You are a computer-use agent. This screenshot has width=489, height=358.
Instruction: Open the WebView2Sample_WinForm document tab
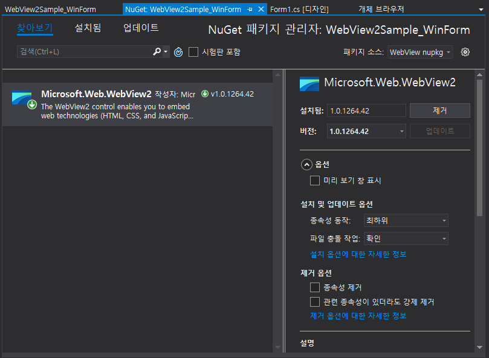pyautogui.click(x=50, y=9)
